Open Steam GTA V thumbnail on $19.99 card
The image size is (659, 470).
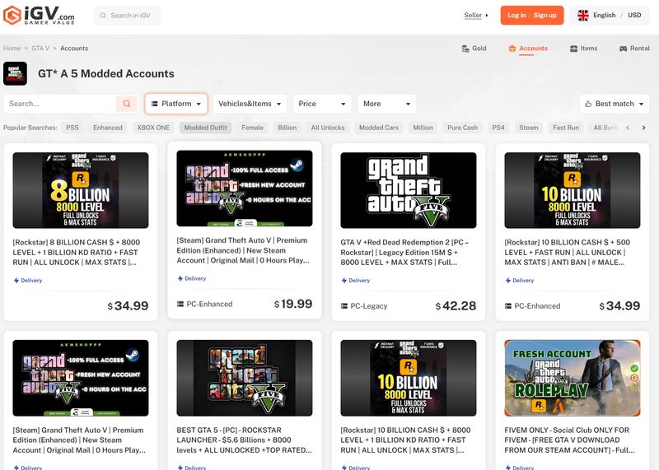(245, 188)
